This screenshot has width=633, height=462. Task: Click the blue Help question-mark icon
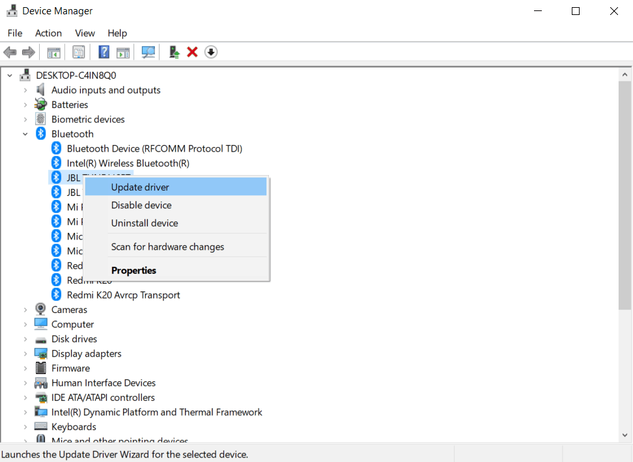tap(104, 52)
